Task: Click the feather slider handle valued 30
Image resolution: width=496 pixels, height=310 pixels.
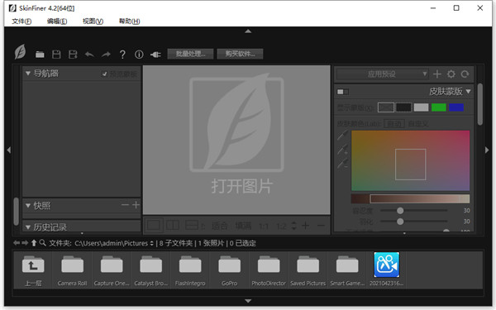Action: [x=400, y=222]
